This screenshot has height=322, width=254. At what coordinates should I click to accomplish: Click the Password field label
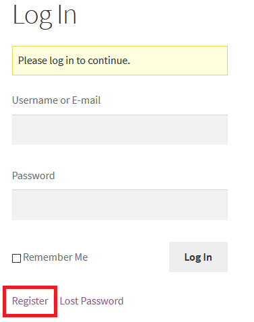34,176
